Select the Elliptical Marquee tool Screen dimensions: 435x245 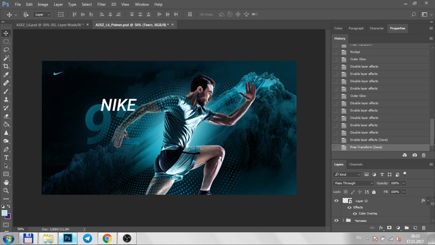(x=6, y=42)
